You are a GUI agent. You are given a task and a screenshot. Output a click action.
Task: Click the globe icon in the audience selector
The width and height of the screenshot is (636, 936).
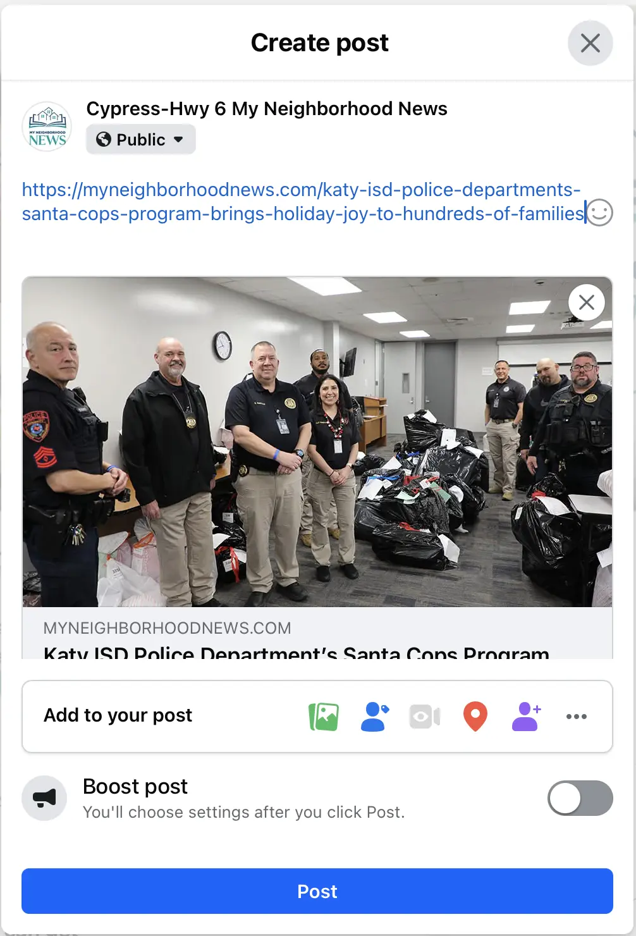pyautogui.click(x=104, y=139)
